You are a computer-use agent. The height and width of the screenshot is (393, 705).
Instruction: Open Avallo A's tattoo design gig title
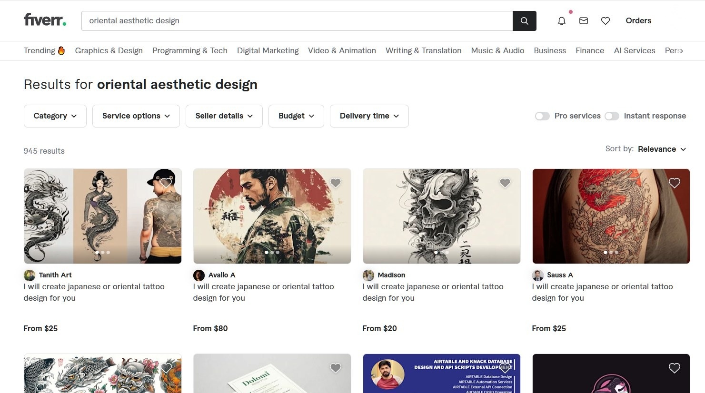pos(264,292)
